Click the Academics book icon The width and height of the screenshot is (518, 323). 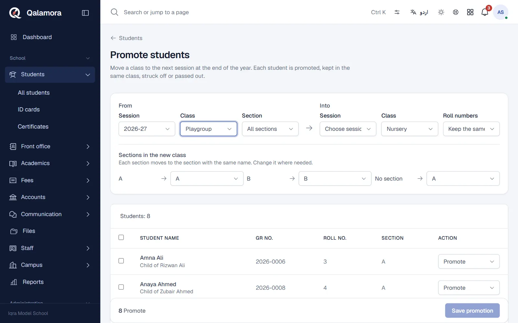pos(13,163)
